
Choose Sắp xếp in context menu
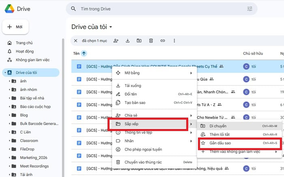tap(147, 124)
